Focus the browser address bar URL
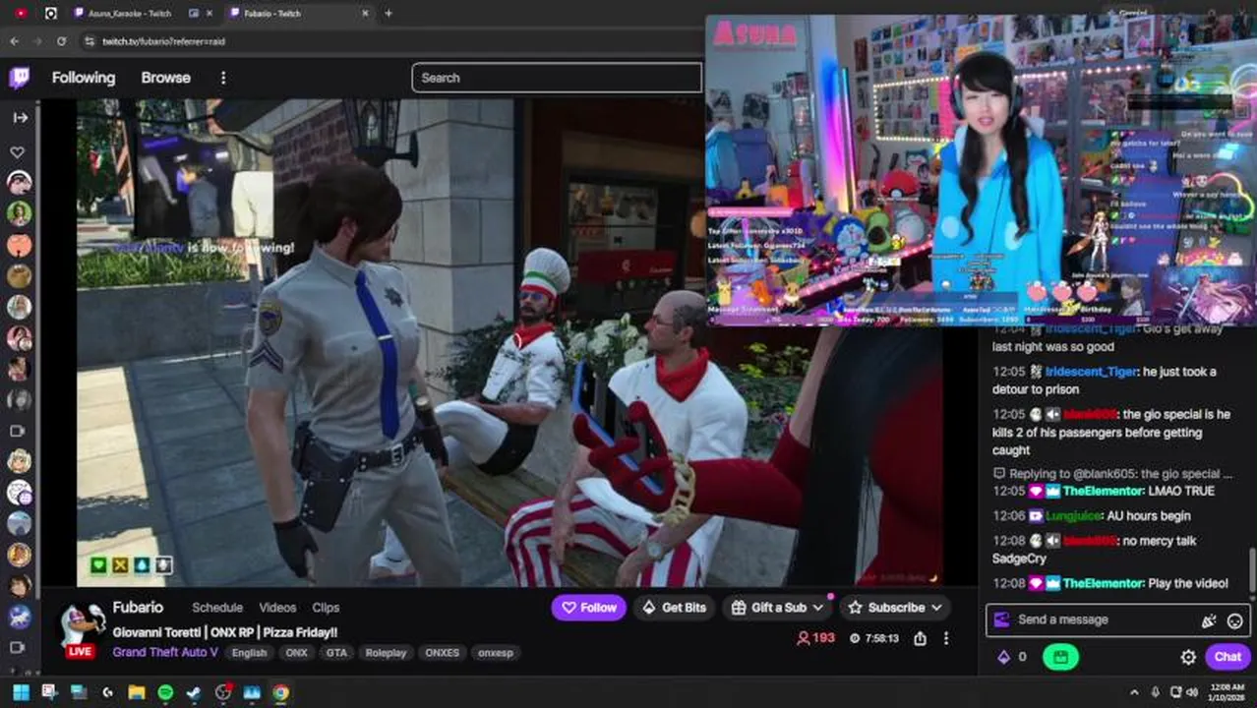The width and height of the screenshot is (1257, 708). point(164,41)
